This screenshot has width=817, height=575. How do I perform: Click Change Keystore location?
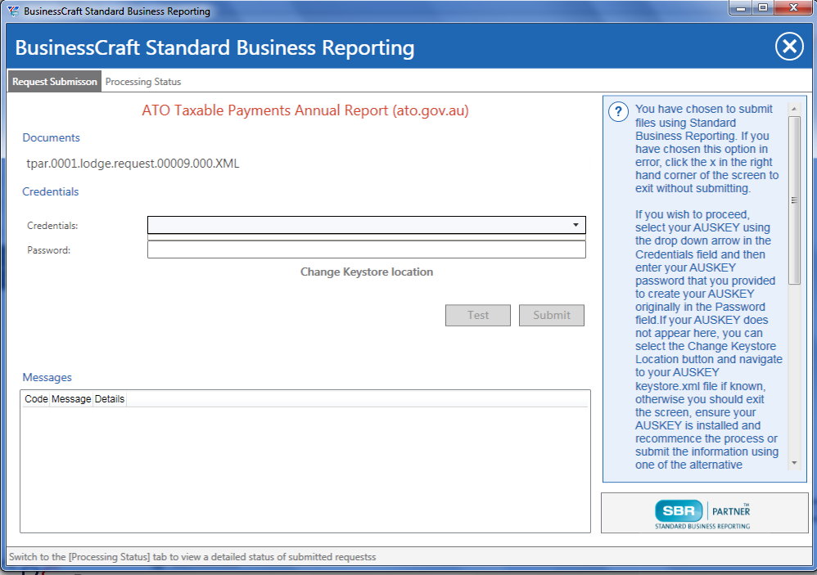(366, 272)
